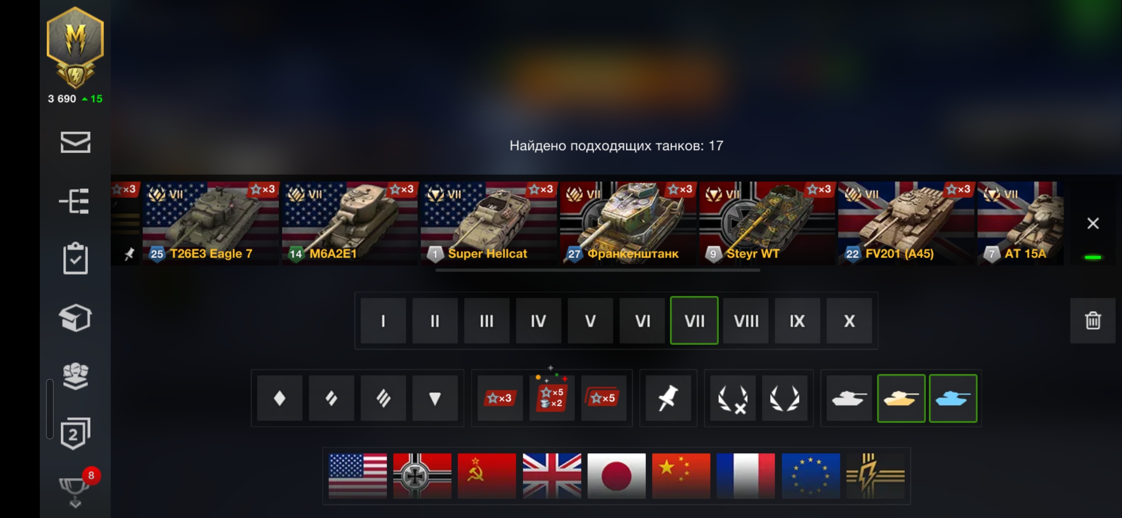Enable the x5 bonus filter

(x=604, y=398)
